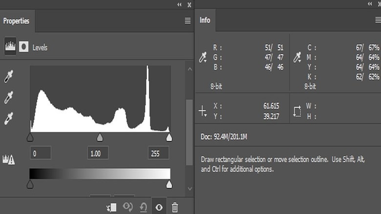Click the 8-bit label under RGB

coord(216,86)
